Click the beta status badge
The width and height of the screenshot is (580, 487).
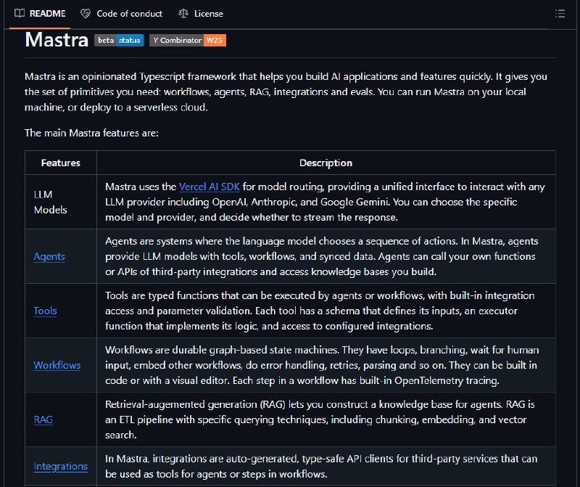pyautogui.click(x=119, y=41)
